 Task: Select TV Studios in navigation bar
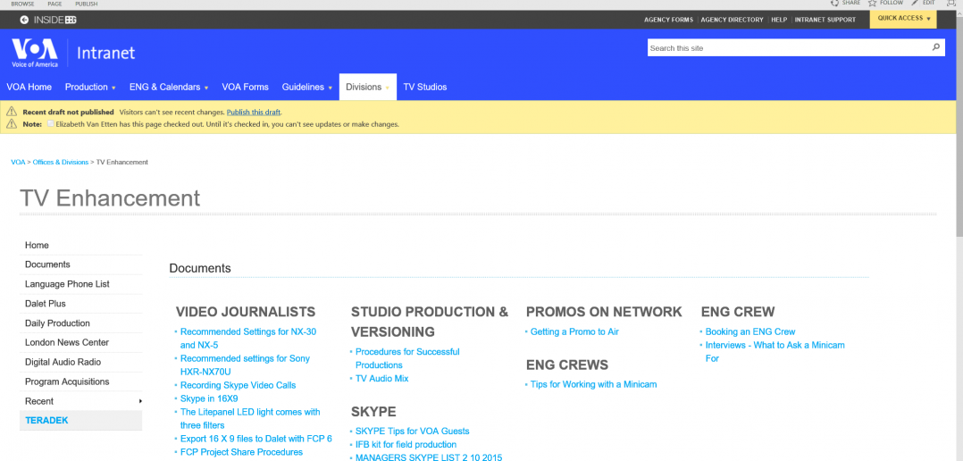coord(424,88)
